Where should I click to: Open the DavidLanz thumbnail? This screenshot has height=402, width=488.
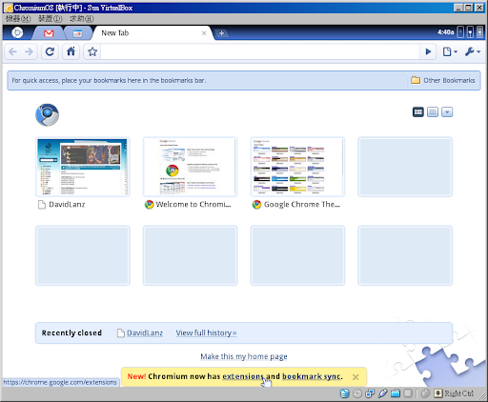coord(83,167)
